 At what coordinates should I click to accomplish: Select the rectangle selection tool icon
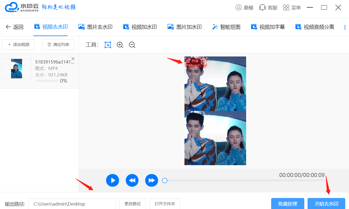(x=108, y=45)
